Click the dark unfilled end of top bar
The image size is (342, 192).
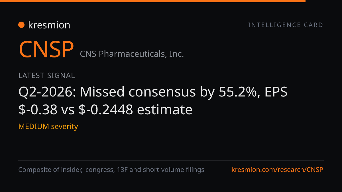(324, 1)
